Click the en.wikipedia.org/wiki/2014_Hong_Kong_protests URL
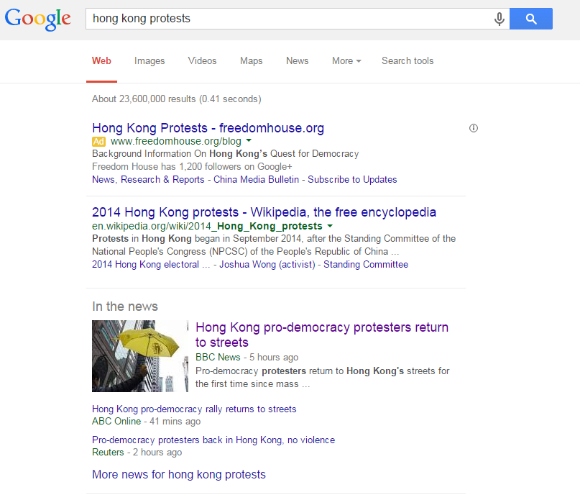 point(207,226)
